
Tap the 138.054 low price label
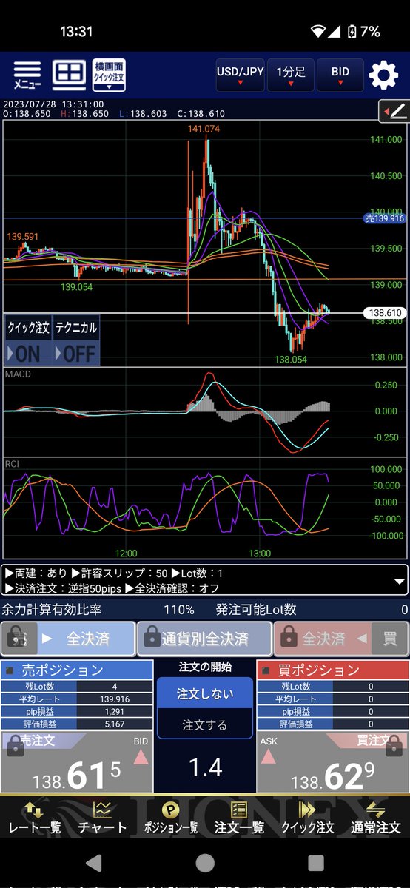(x=291, y=359)
